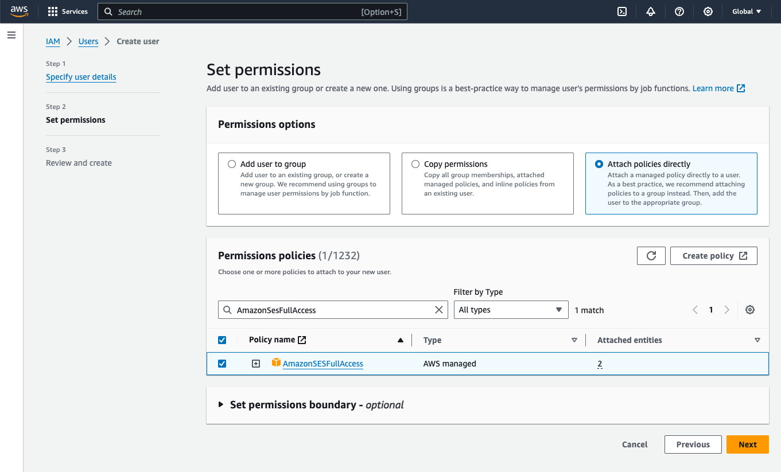
Task: Open the Services grid menu
Action: [x=68, y=11]
